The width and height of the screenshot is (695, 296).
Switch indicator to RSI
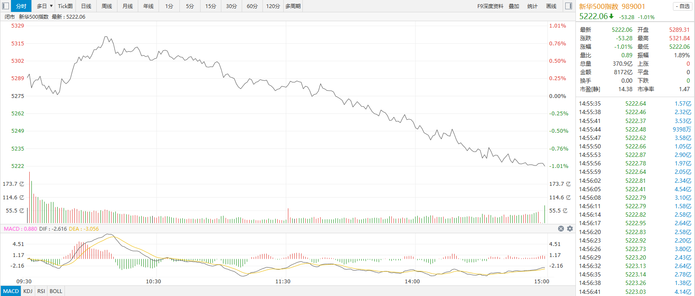coord(41,291)
